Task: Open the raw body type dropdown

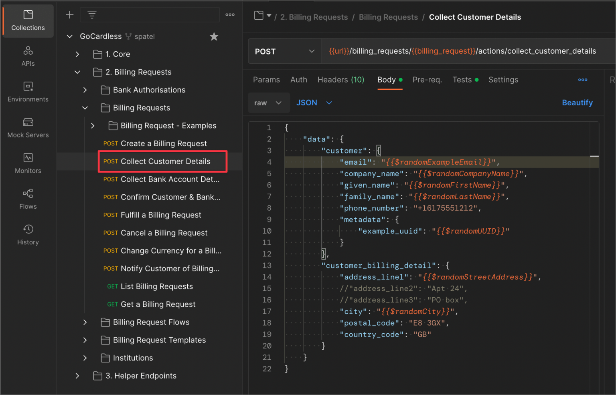Action: click(269, 103)
